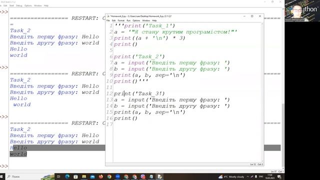Click line 15 print(a, b, sep='\n')

pos(149,112)
